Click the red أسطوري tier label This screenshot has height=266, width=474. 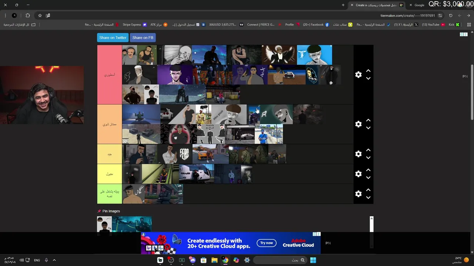coord(109,75)
